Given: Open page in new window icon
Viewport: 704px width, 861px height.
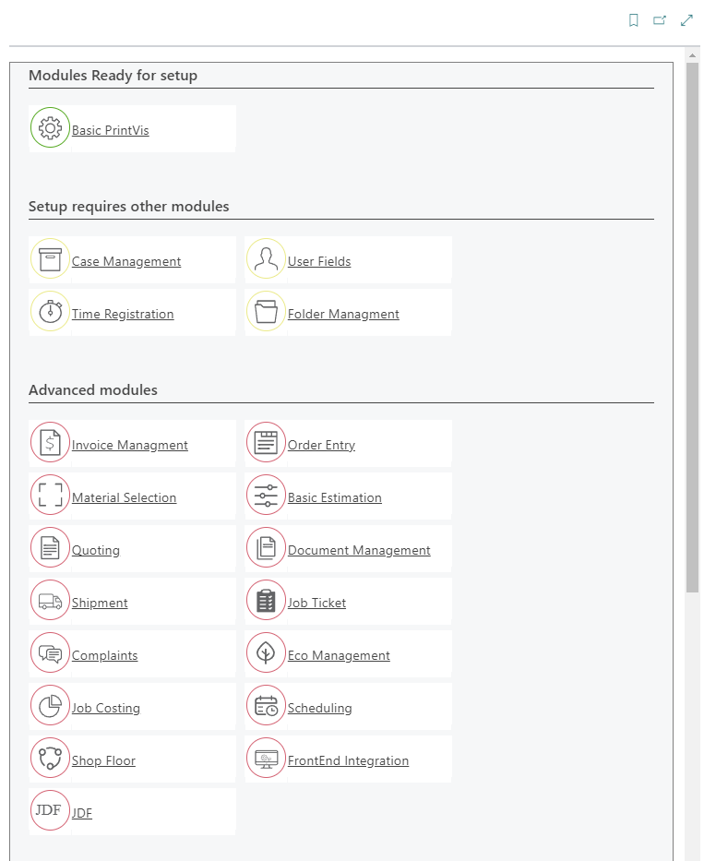Looking at the screenshot, I should tap(660, 20).
